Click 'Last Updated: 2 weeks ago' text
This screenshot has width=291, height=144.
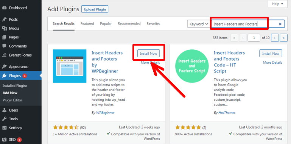tap(139, 127)
